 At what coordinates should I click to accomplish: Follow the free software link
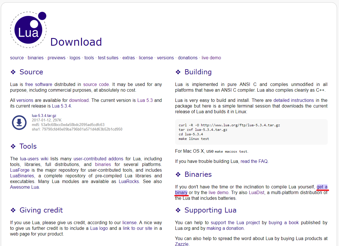tap(39, 84)
